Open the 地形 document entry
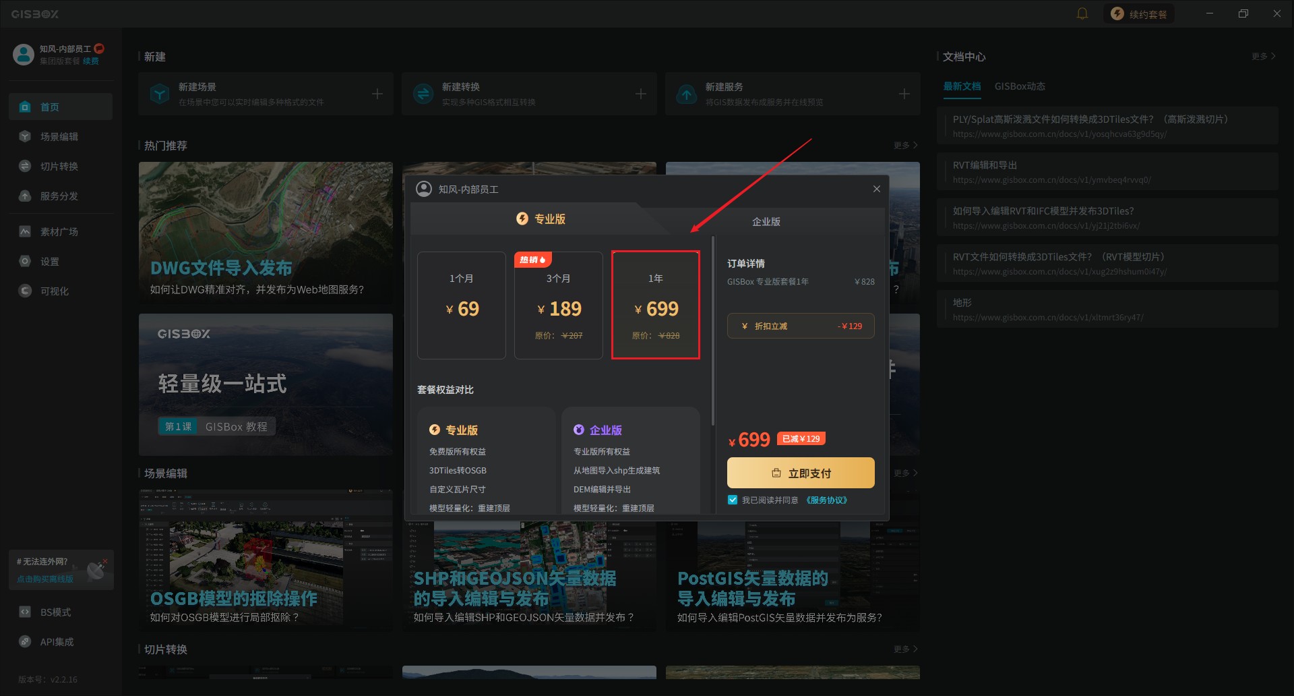This screenshot has height=696, width=1294. (1107, 310)
